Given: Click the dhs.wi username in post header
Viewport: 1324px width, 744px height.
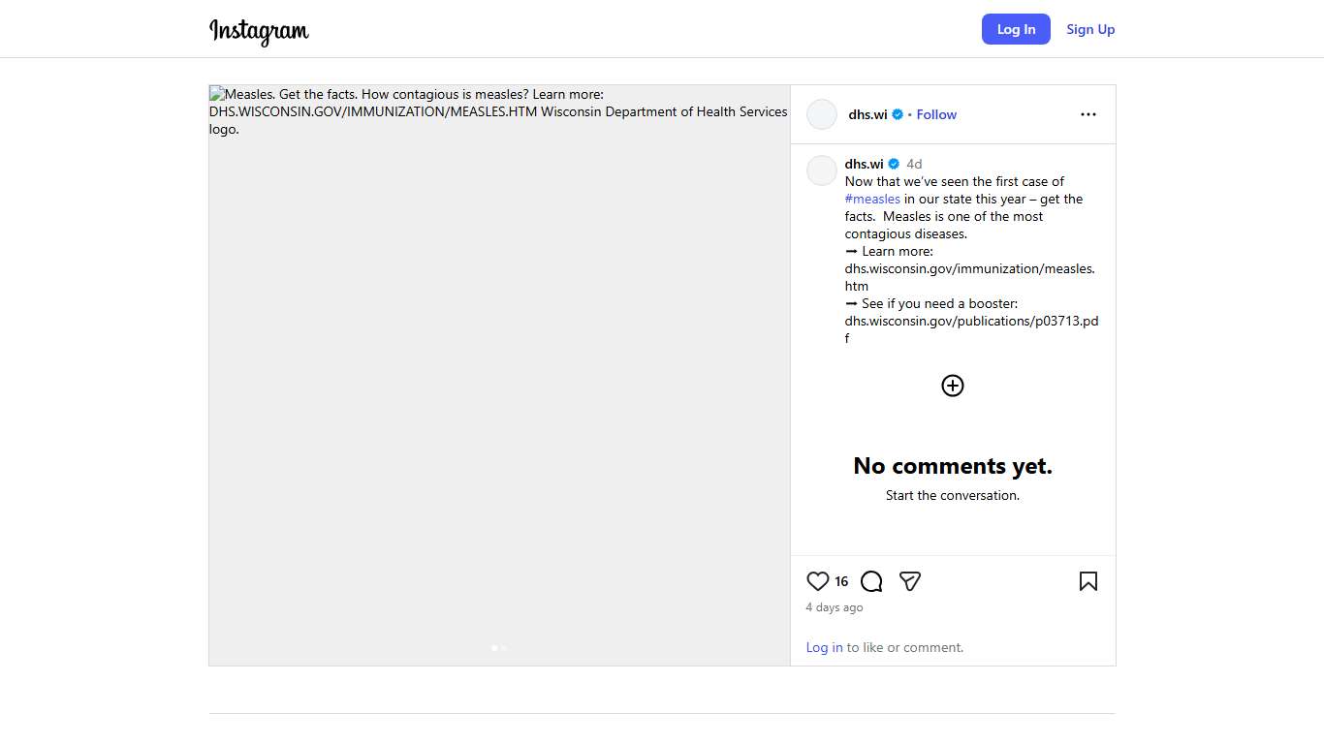Looking at the screenshot, I should click(x=867, y=114).
